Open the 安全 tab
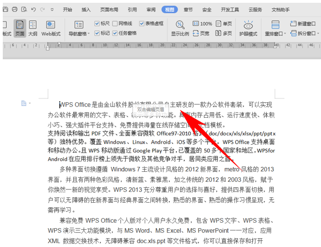Screen dimensions: 321x247 point(207,9)
